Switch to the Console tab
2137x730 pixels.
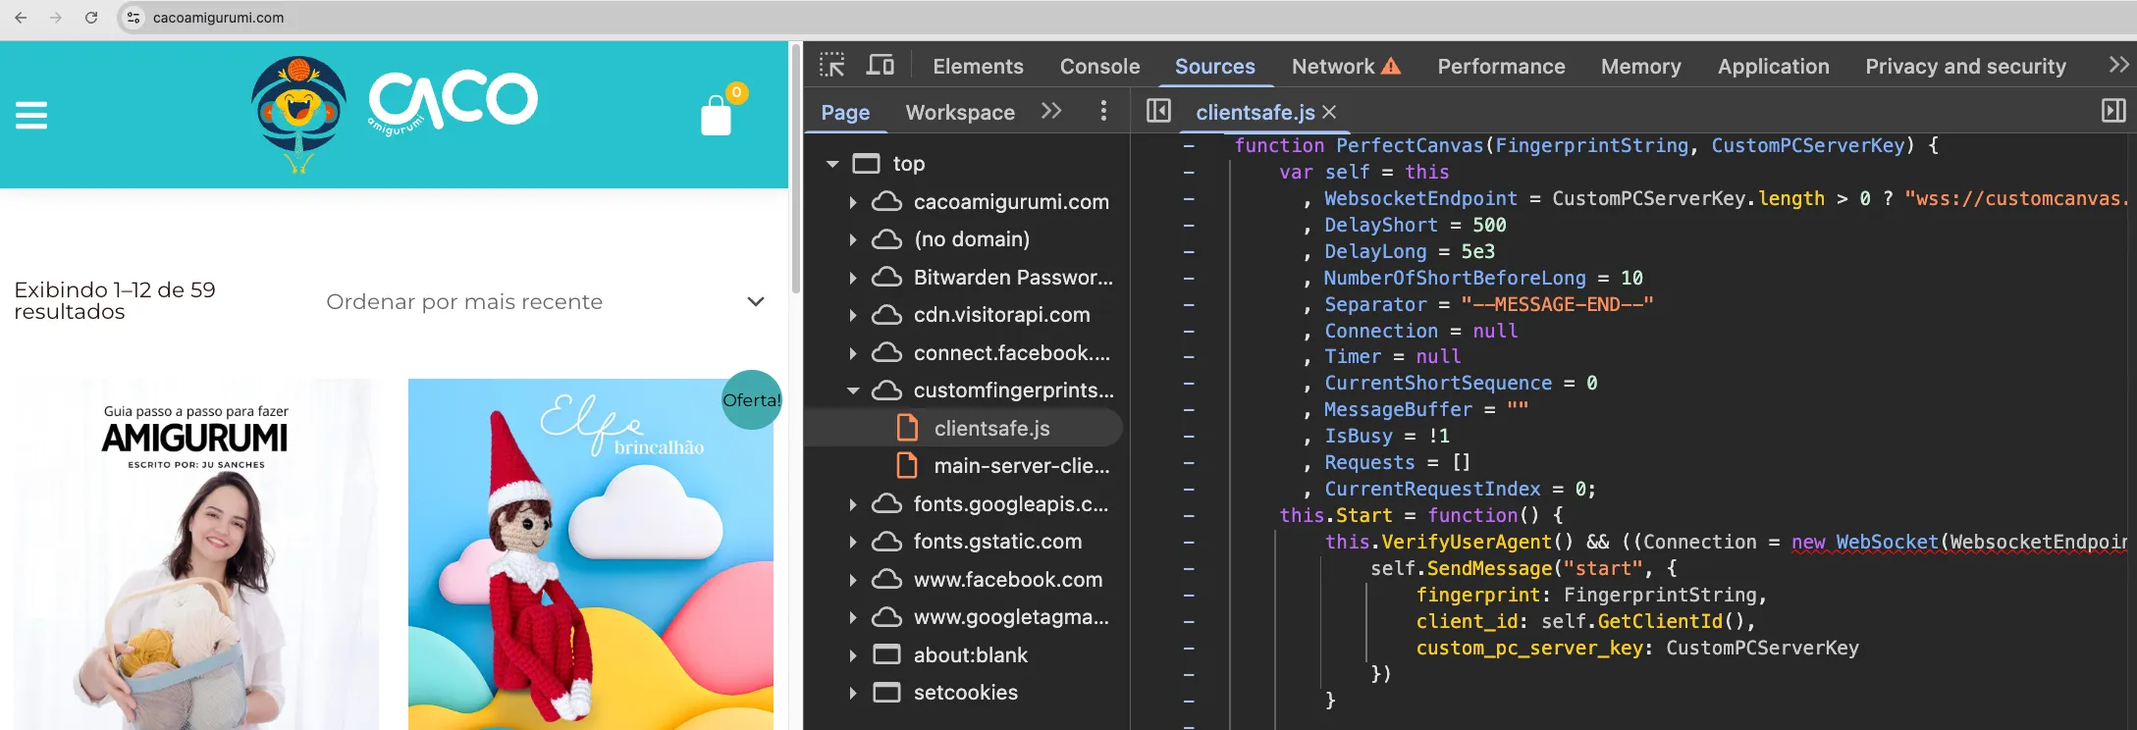coord(1099,66)
